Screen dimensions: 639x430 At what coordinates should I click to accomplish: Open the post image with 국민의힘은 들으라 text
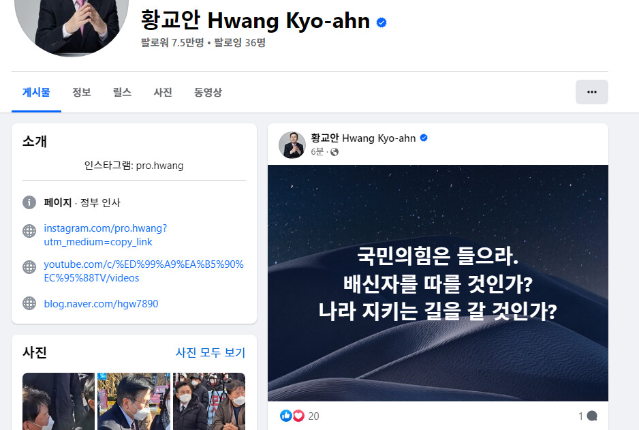[x=437, y=283]
